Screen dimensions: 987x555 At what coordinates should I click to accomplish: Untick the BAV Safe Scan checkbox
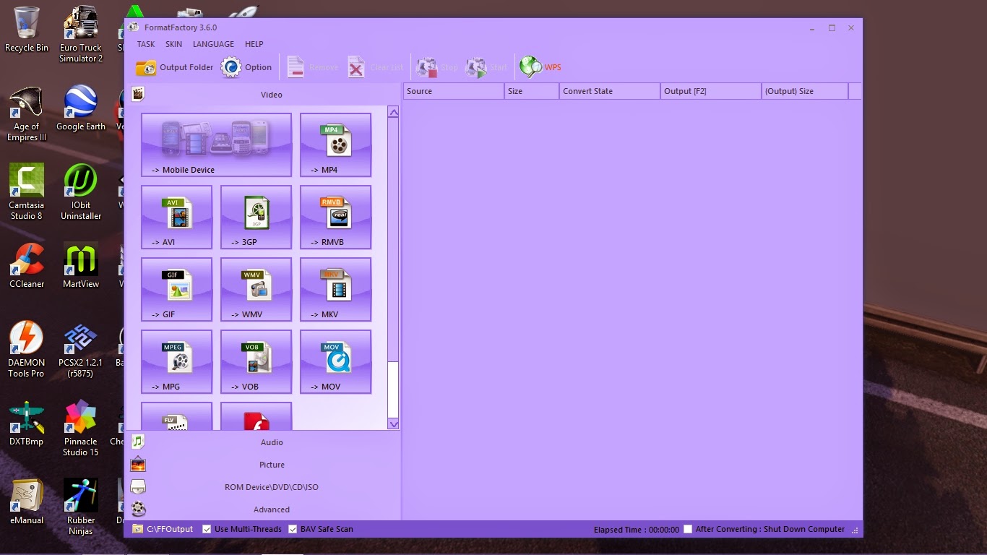coord(293,529)
